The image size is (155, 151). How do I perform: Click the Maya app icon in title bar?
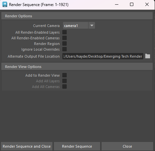5,4
